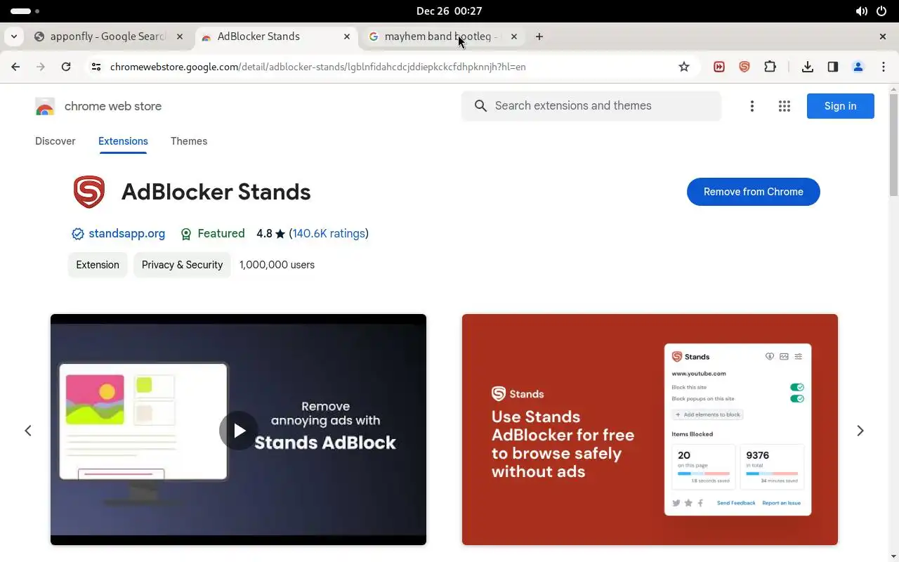Screen dimensions: 899x562
Task: Open the system power menu
Action: [x=881, y=11]
